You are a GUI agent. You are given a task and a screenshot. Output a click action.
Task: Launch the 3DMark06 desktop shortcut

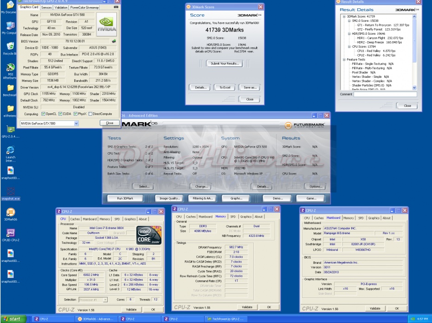10,212
